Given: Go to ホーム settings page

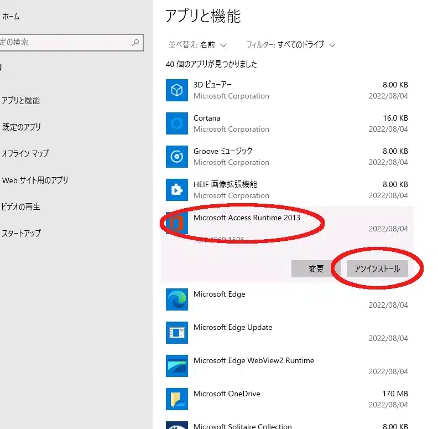Looking at the screenshot, I should coord(11,17).
